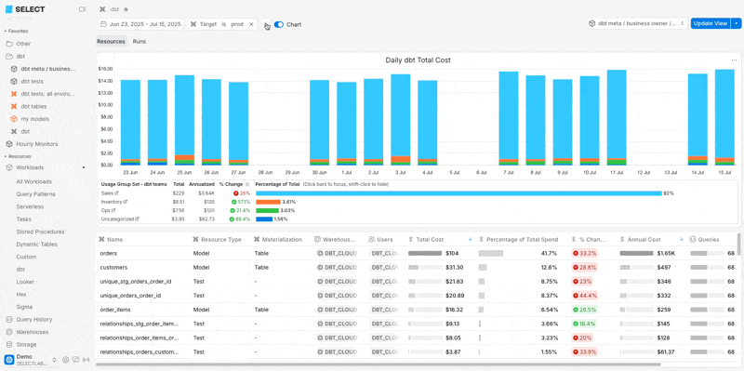Remove the Target is prod filter

pos(251,24)
